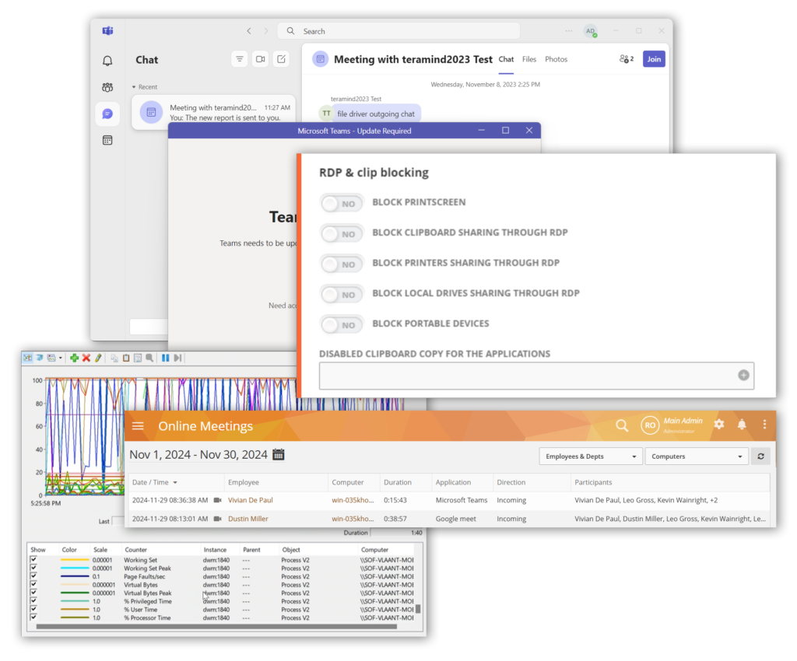Uncheck the Working Set counter checkbox
Image resolution: width=797 pixels, height=661 pixels.
click(33, 560)
